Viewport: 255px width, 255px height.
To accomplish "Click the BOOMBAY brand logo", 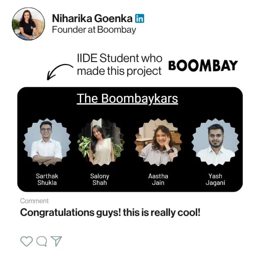I will [203, 66].
